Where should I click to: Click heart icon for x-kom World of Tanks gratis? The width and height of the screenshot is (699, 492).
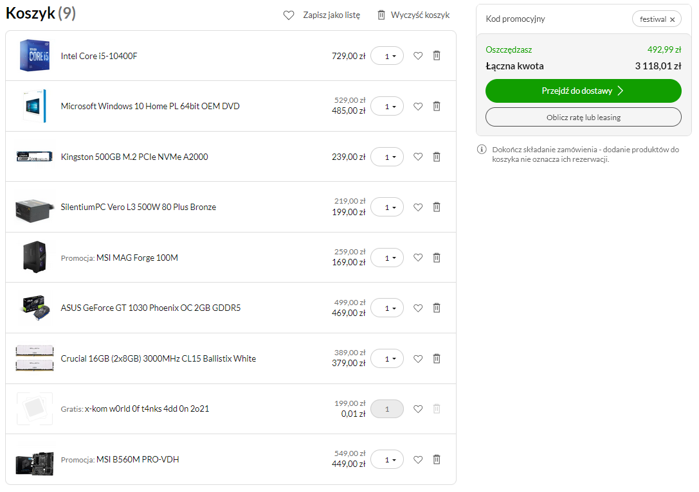[418, 409]
